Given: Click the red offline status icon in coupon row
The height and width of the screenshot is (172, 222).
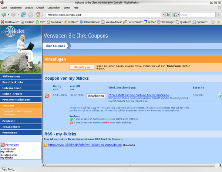Looking at the screenshot, I should [47, 96].
